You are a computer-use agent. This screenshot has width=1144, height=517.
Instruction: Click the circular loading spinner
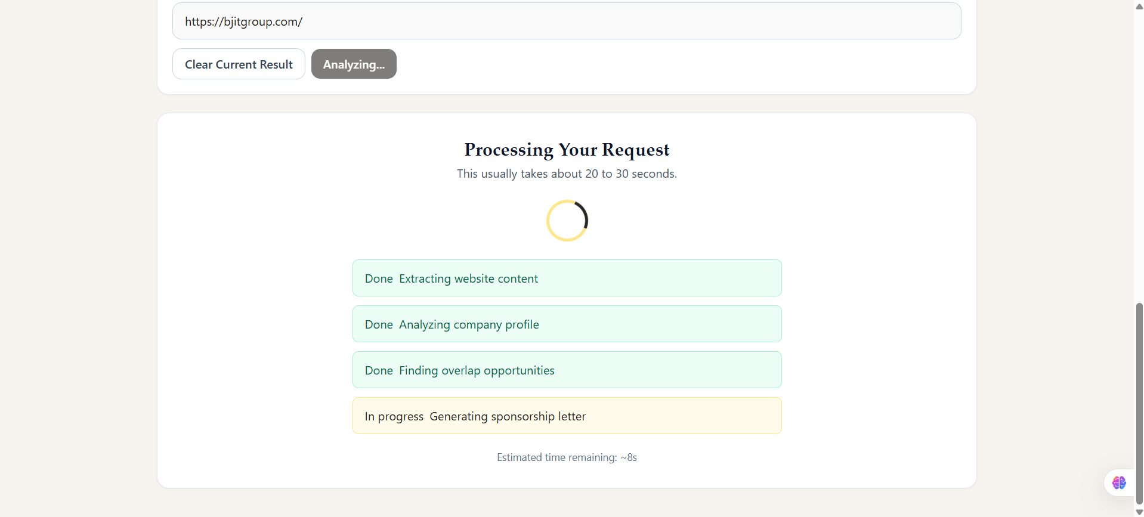567,221
